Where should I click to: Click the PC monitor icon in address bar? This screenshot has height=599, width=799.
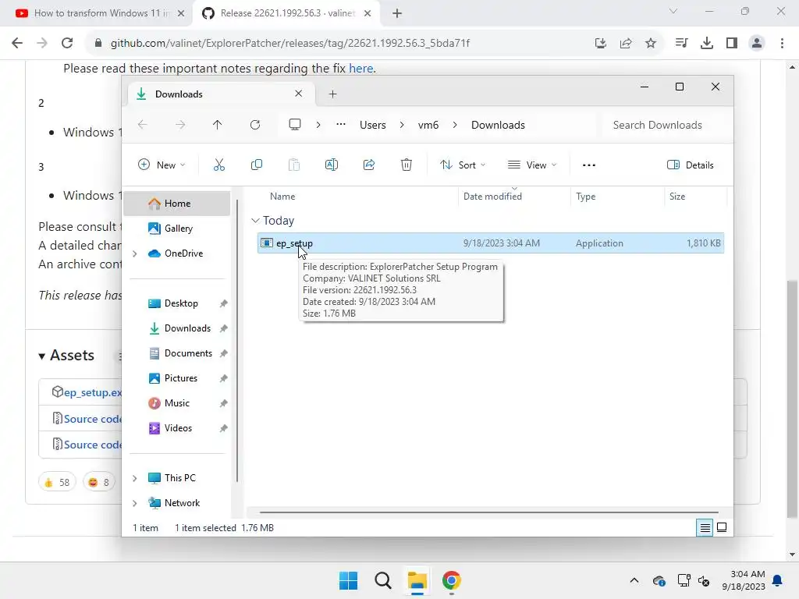tap(294, 125)
